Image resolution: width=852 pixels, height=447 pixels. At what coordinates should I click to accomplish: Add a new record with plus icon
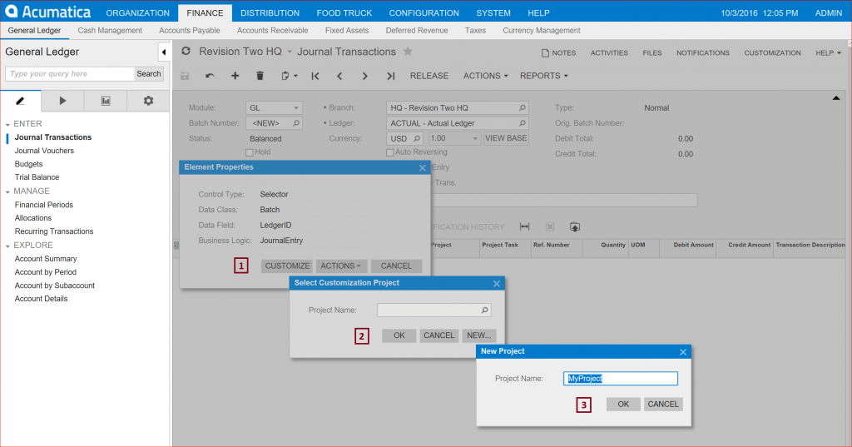[235, 76]
